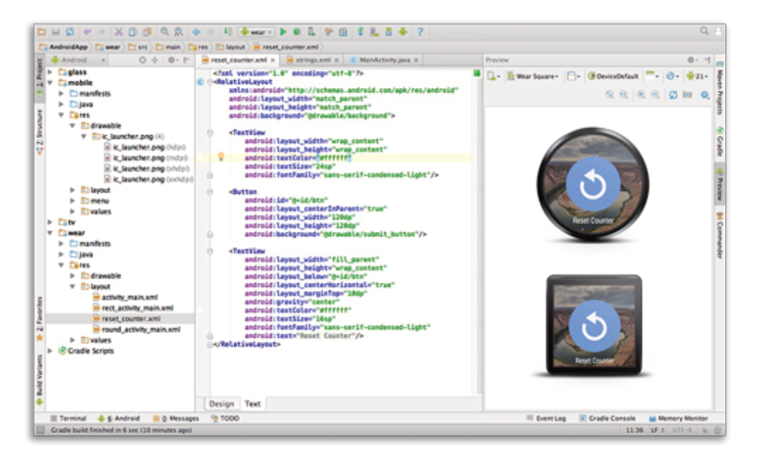Click AndroidApp in breadcrumb bar
The height and width of the screenshot is (468, 758).
(64, 47)
